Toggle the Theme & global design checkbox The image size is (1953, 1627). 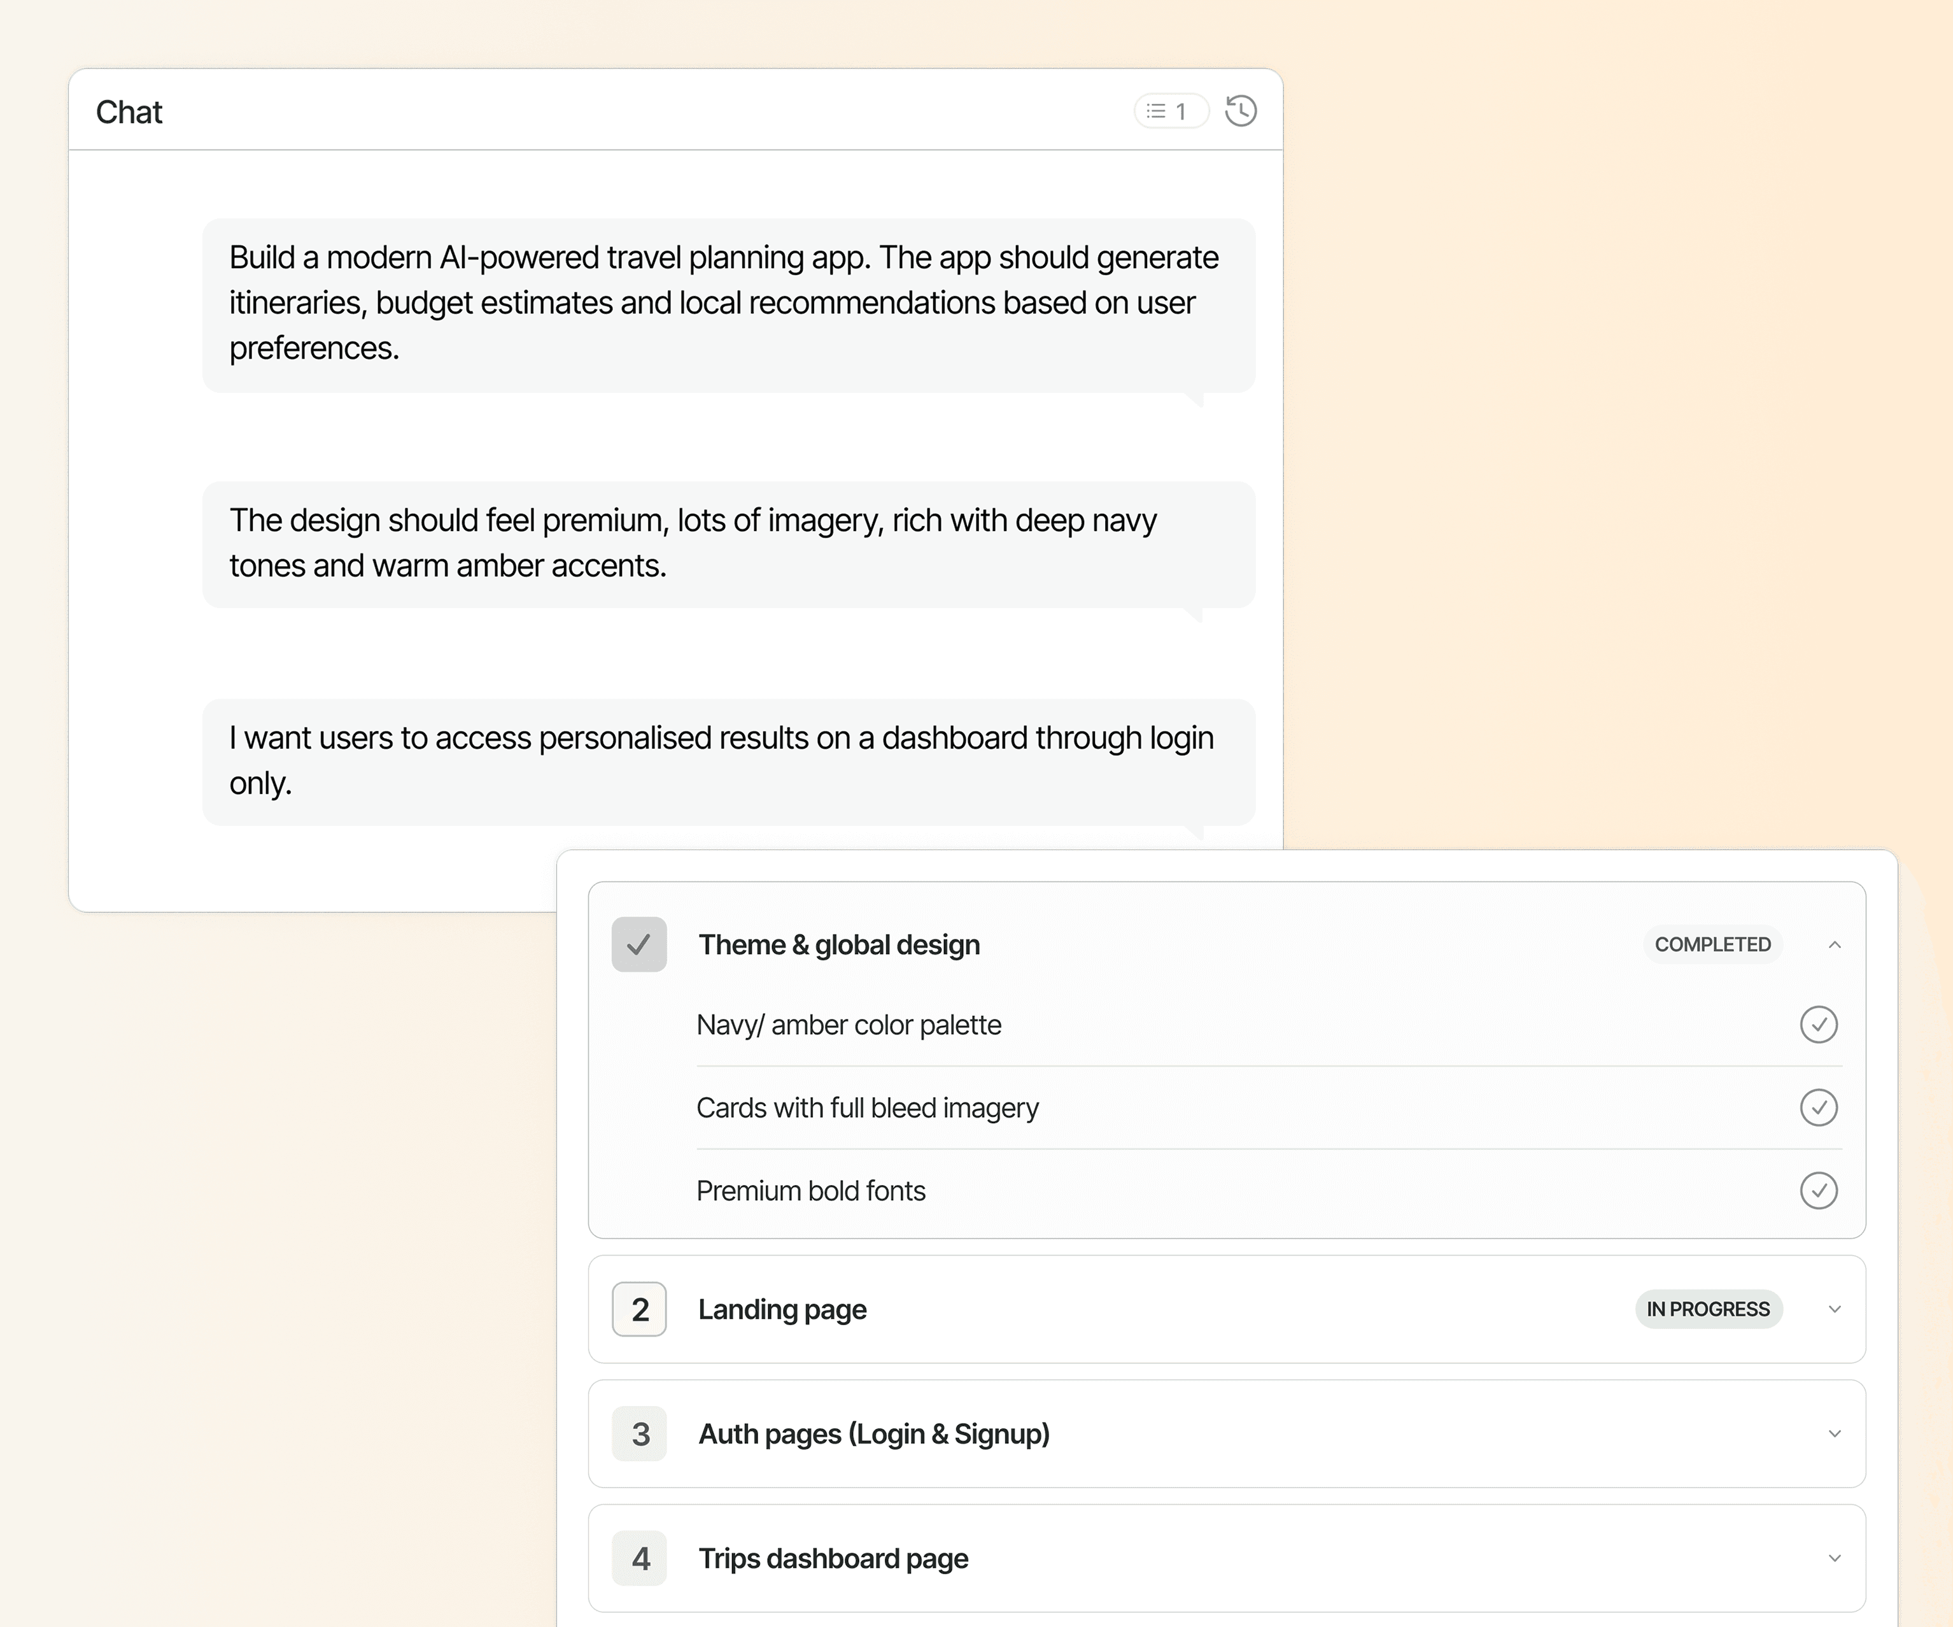639,944
